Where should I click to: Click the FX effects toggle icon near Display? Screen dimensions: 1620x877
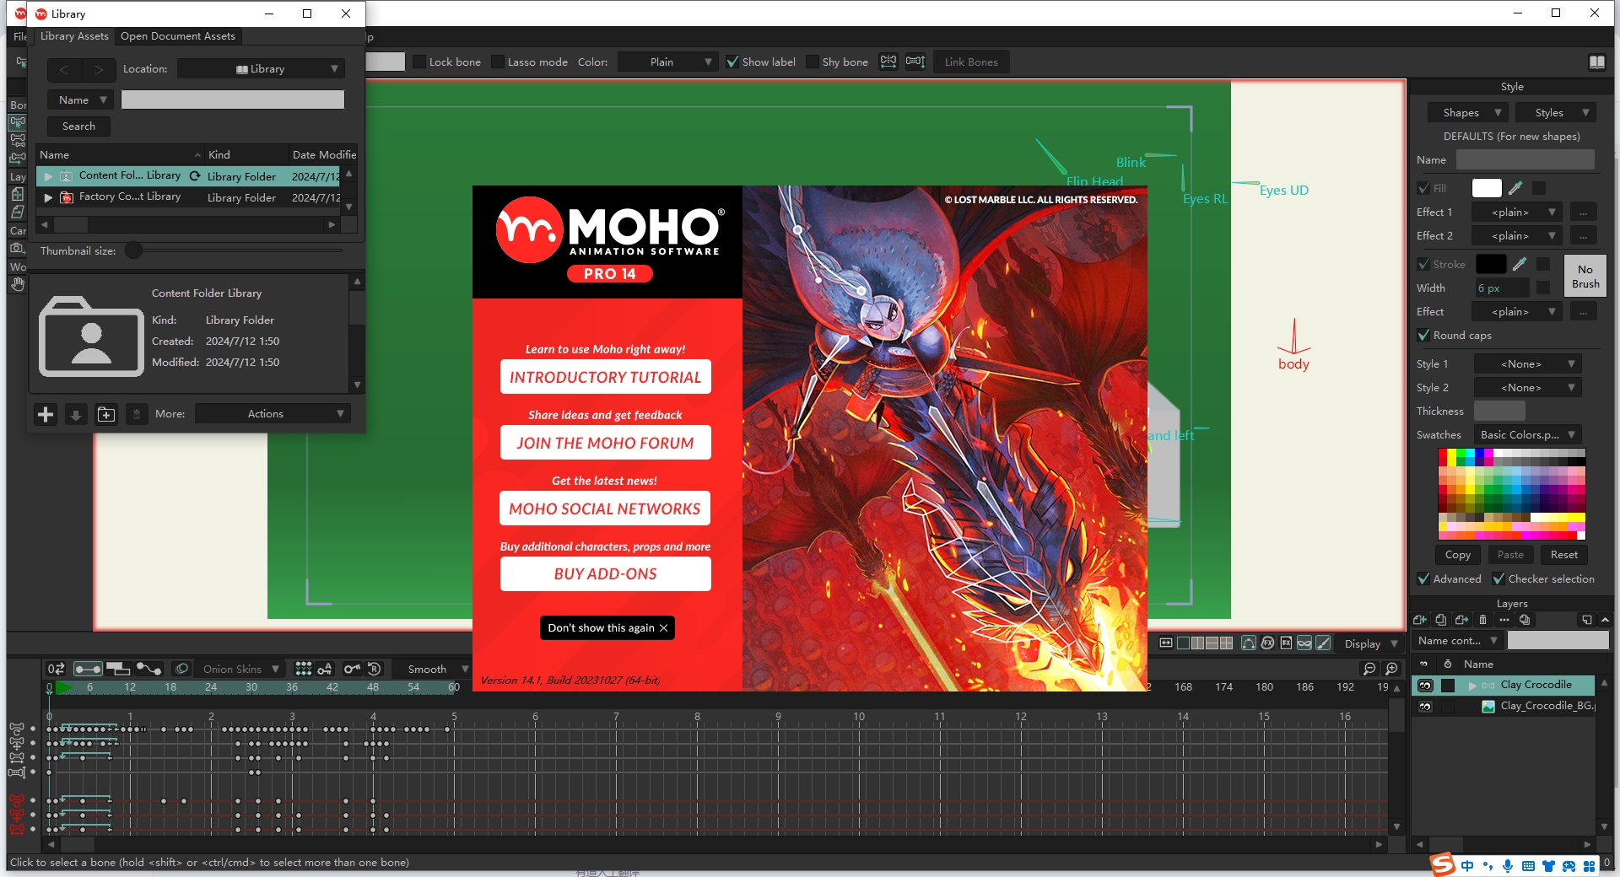(x=1267, y=643)
